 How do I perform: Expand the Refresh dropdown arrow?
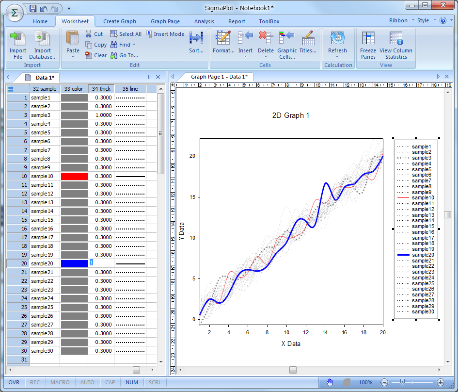coord(337,57)
